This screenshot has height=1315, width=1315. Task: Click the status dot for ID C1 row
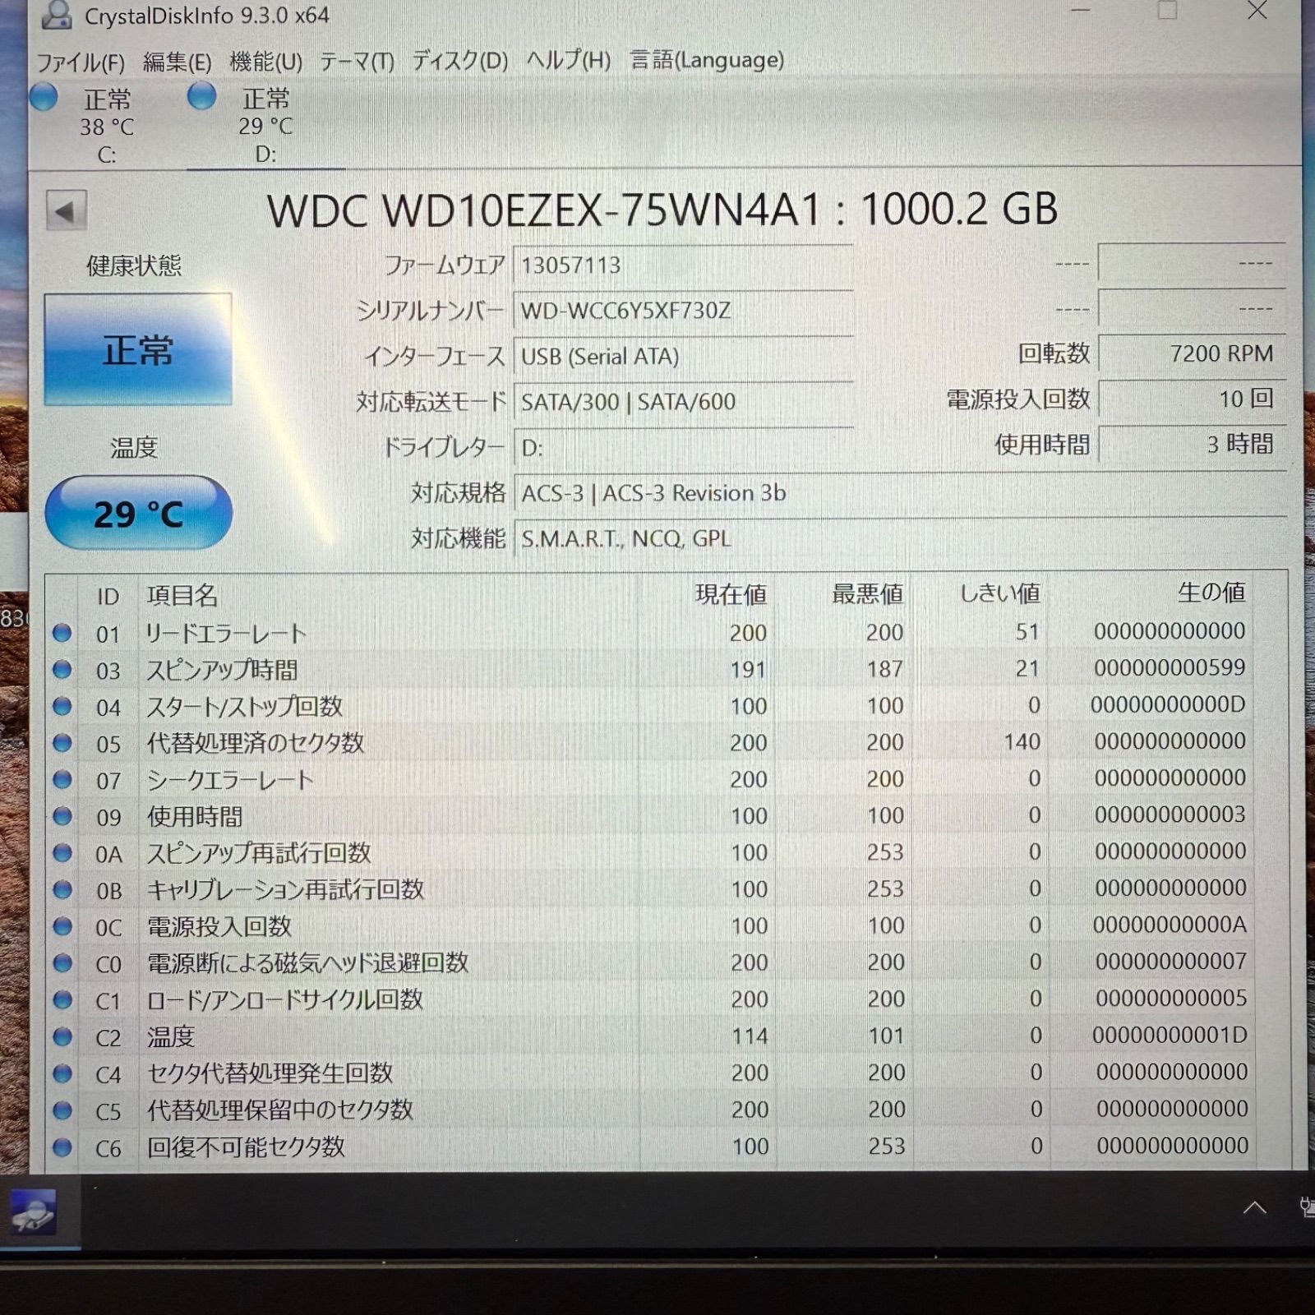click(62, 999)
